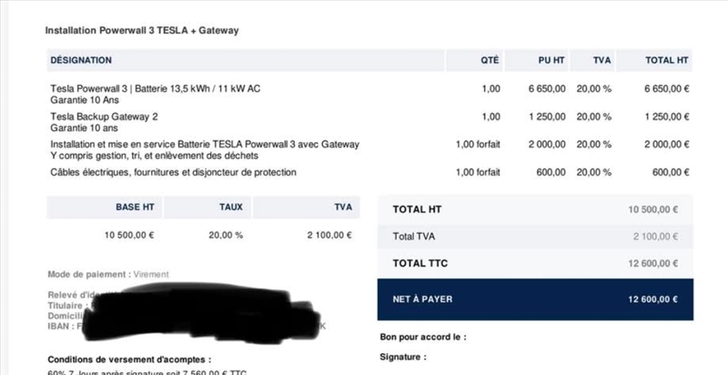Click the DÉSIGNATION column header
This screenshot has width=728, height=375.
click(x=81, y=60)
